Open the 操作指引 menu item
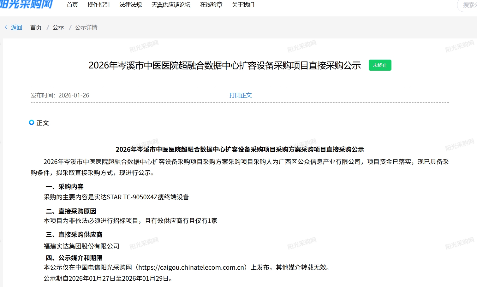 tap(99, 5)
